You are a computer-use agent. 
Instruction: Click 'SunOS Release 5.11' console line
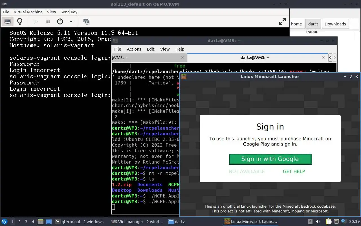[x=74, y=33]
